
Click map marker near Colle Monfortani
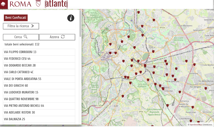(x=194, y=65)
